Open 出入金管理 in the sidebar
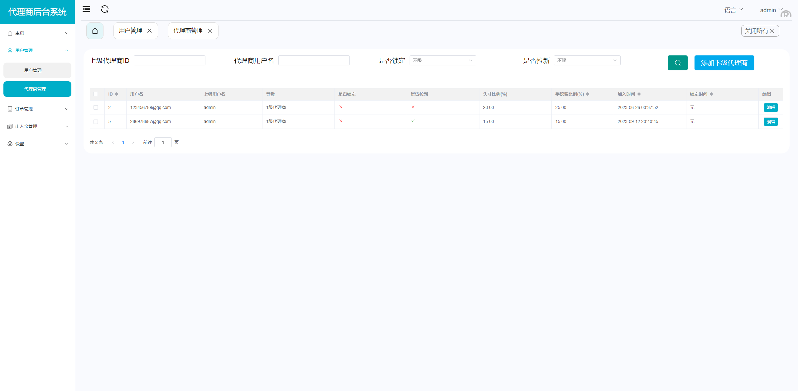Image resolution: width=798 pixels, height=391 pixels. (x=26, y=126)
